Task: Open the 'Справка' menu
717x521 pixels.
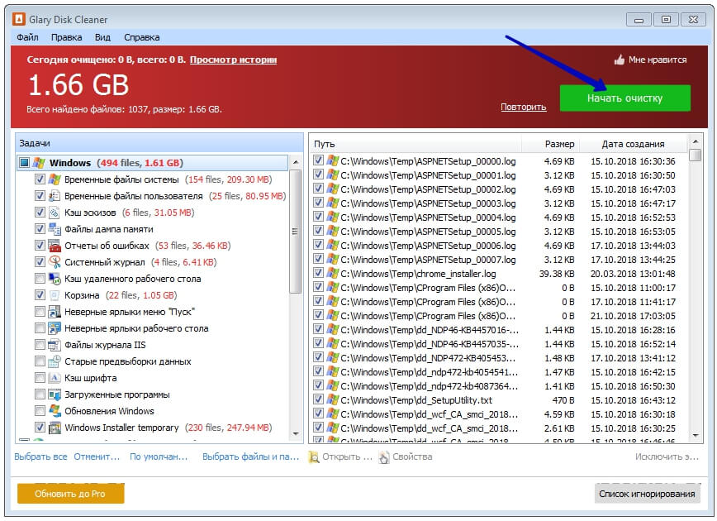Action: [141, 37]
